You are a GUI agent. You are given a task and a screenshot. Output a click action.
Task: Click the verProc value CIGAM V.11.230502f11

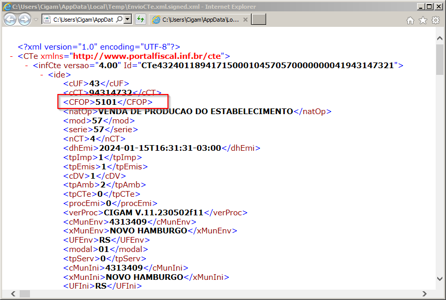tap(153, 213)
